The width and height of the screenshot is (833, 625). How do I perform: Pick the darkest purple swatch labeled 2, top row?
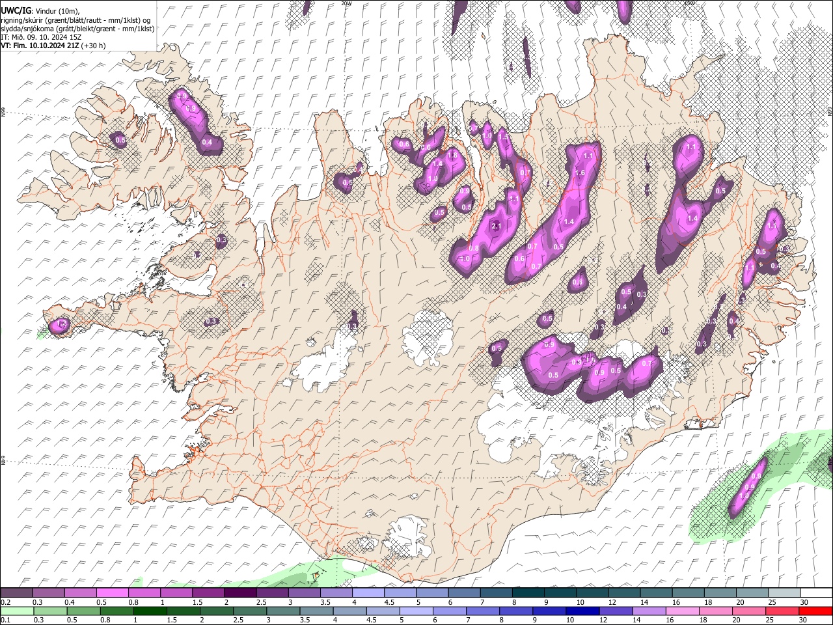[x=240, y=593]
